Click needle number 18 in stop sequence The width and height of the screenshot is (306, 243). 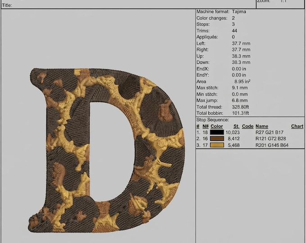tap(205, 132)
